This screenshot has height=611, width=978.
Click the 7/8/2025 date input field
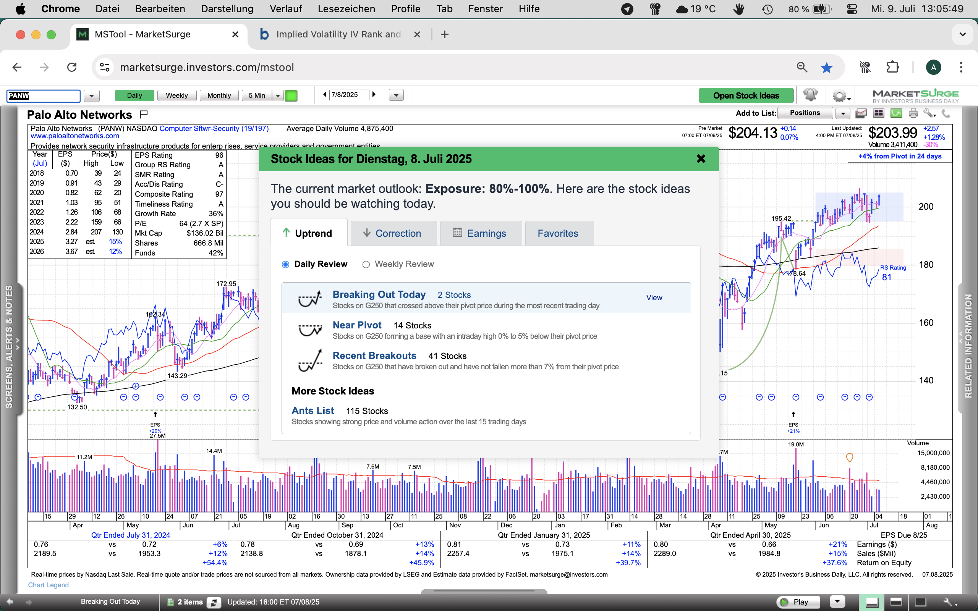(x=348, y=95)
